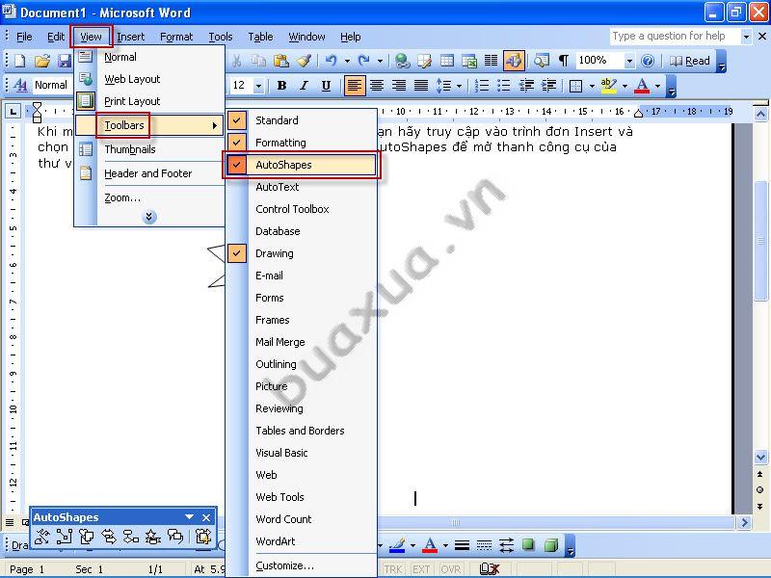Open the Zoom 100% dropdown
771x578 pixels.
[x=629, y=61]
